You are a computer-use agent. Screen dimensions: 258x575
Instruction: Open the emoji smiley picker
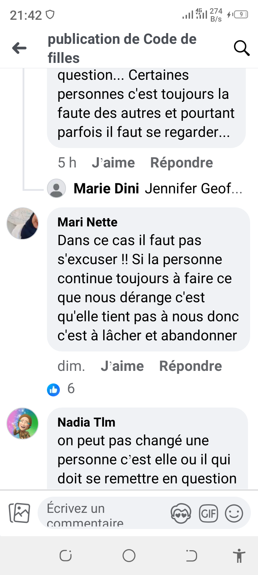click(234, 513)
